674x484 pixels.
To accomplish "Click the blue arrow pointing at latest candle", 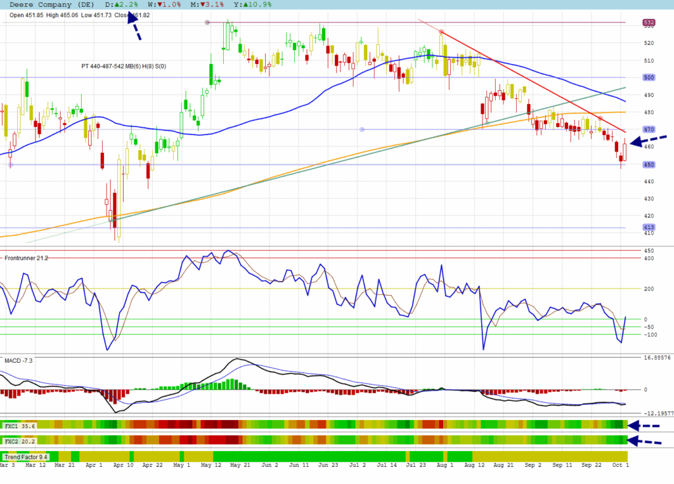I will pos(648,140).
